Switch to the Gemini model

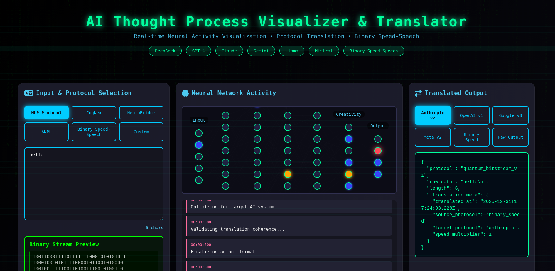[x=261, y=51]
